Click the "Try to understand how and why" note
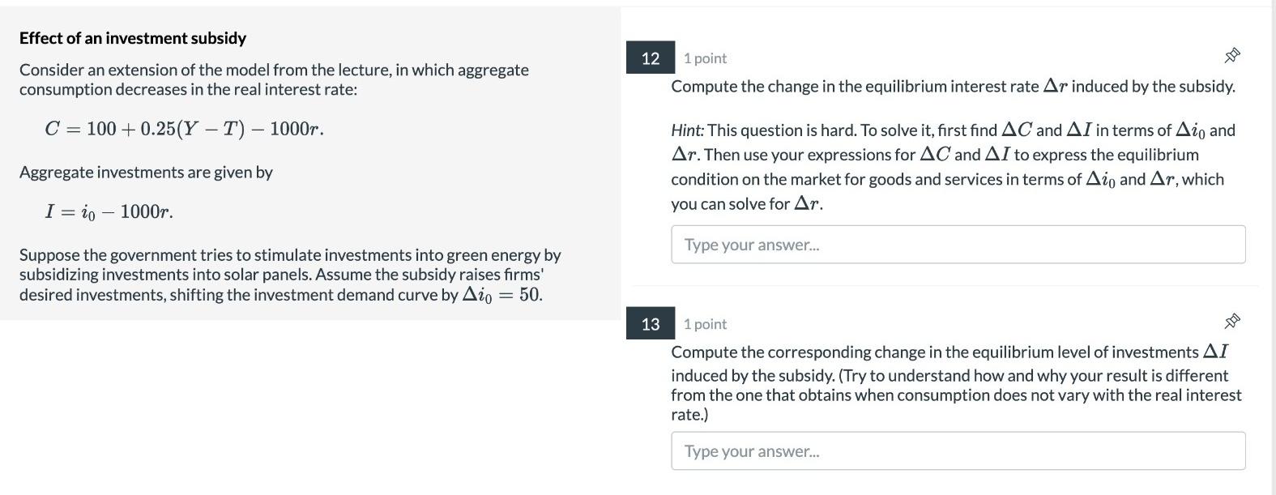 [956, 395]
